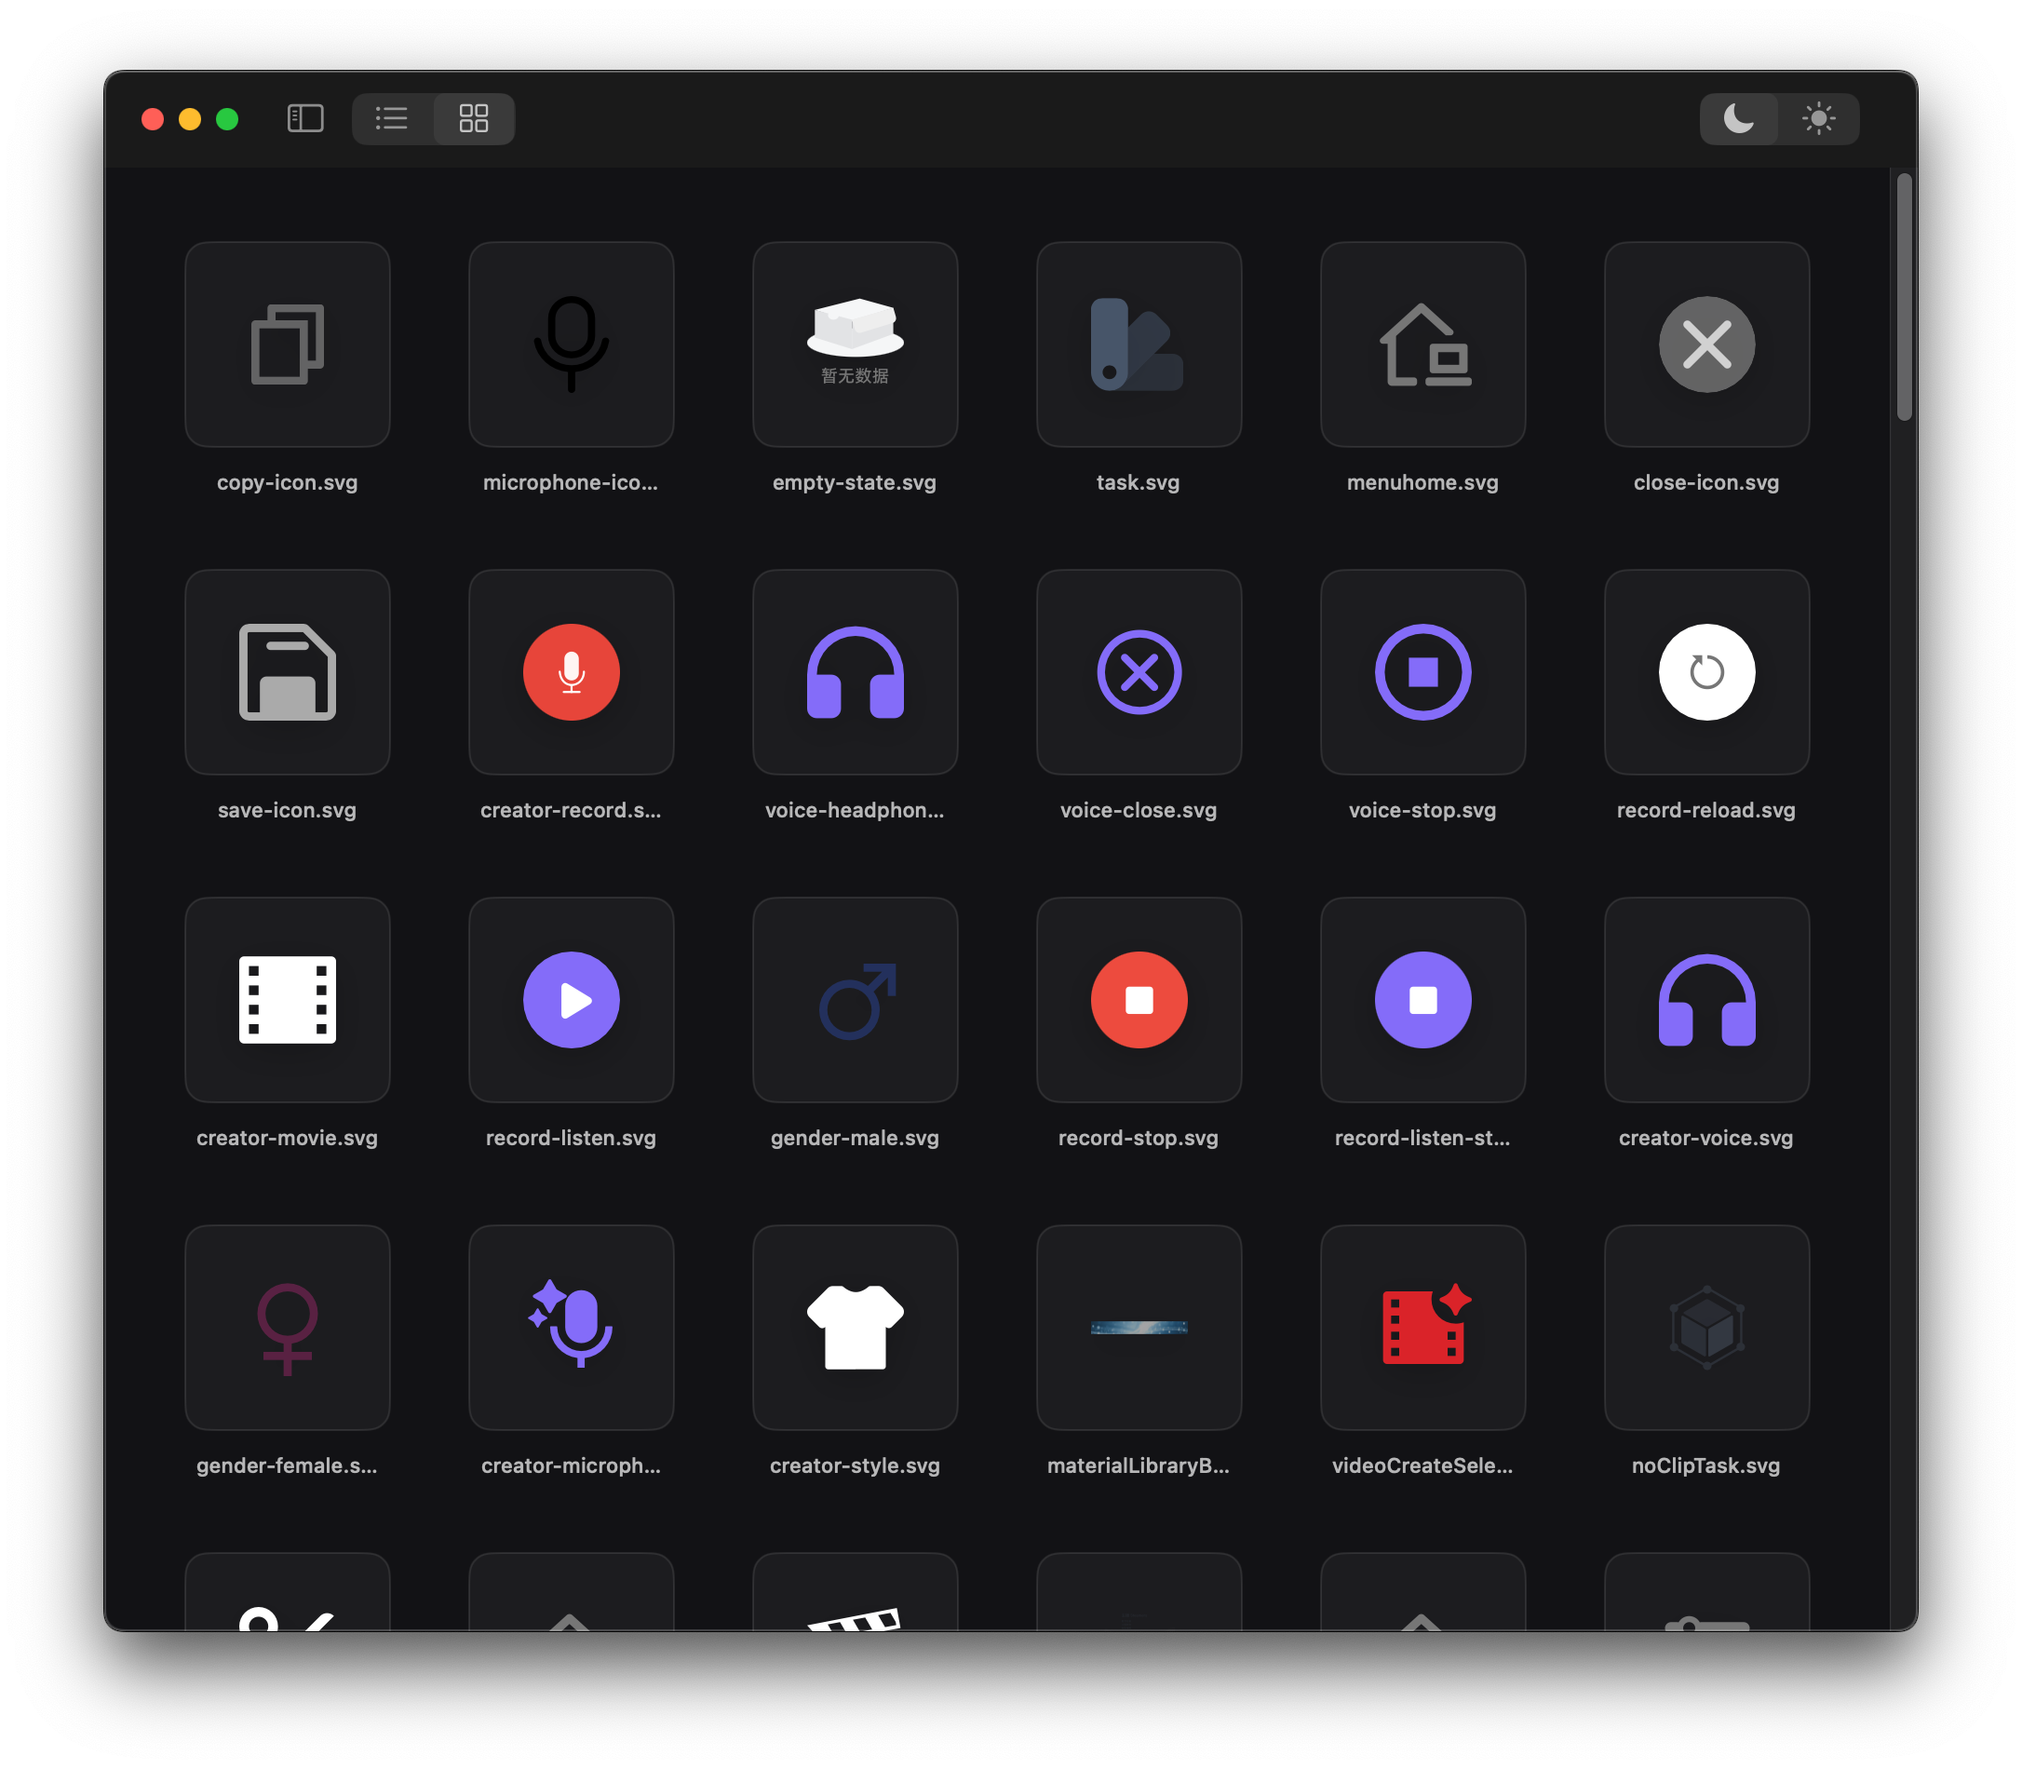Select the save-icon.svg icon
Viewport: 2022px width, 1769px height.
tap(287, 672)
